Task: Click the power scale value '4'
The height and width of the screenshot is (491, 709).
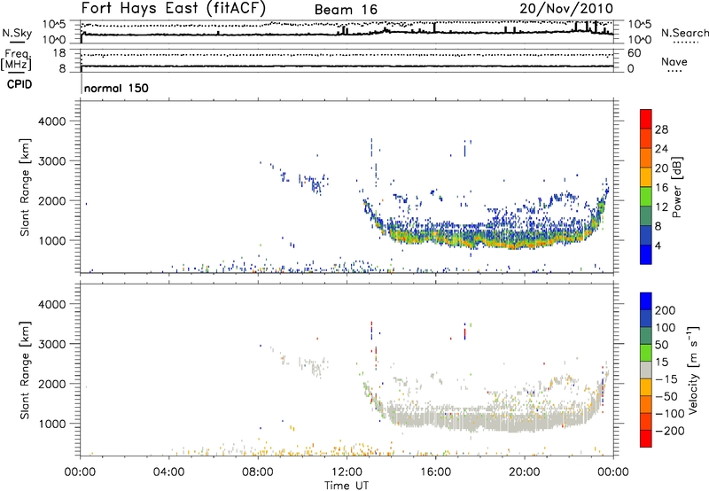Action: [x=658, y=245]
